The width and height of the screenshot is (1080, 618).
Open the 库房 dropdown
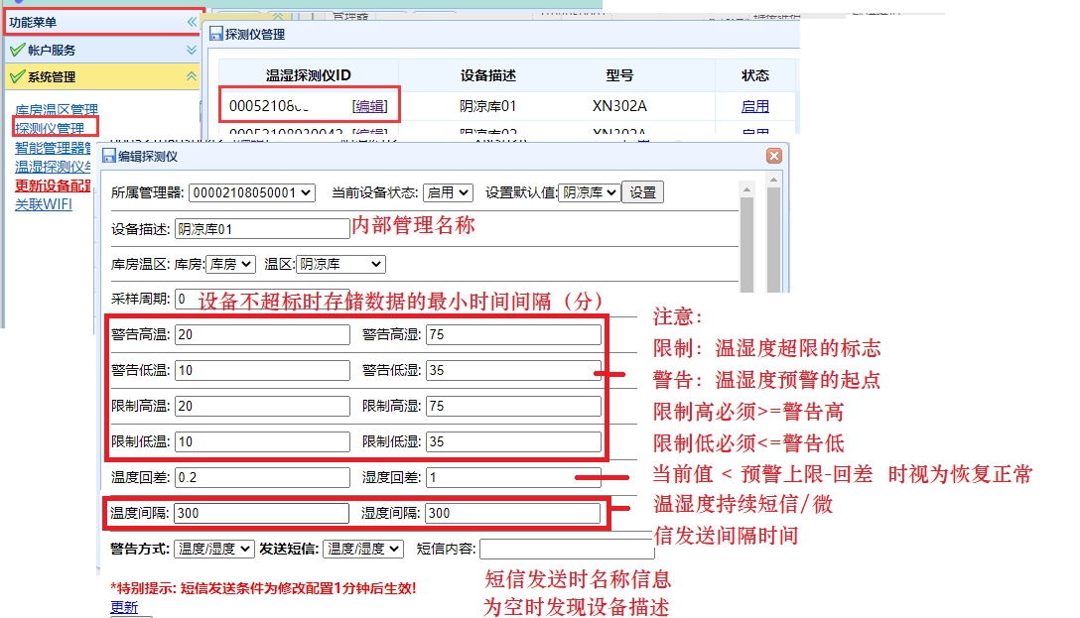[231, 264]
